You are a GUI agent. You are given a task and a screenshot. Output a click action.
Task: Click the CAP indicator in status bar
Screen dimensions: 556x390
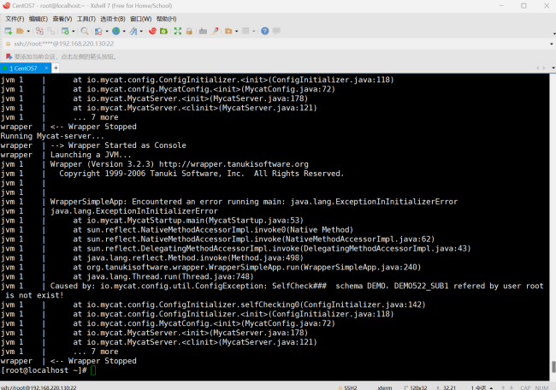click(x=525, y=387)
